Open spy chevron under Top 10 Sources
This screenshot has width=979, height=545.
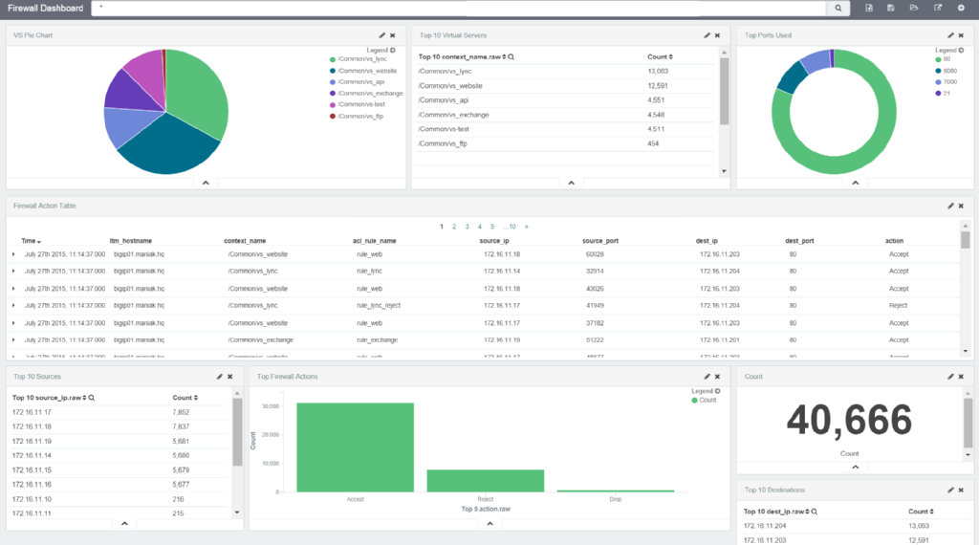pos(124,524)
